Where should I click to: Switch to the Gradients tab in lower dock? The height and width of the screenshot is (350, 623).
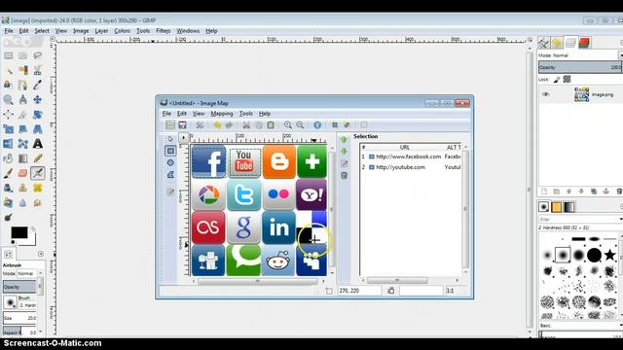pyautogui.click(x=568, y=207)
